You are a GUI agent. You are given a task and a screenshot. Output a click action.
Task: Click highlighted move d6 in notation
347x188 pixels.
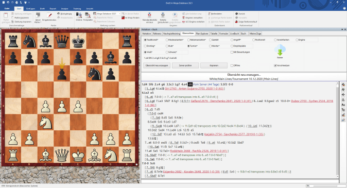point(190,84)
